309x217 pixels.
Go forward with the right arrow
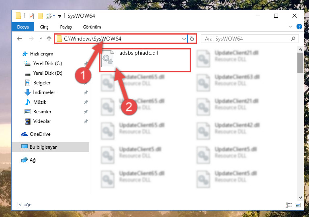coord(31,39)
